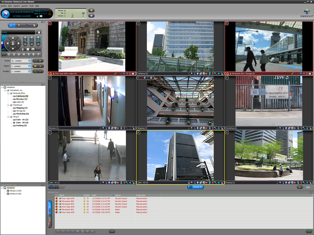Click the red refresh icon near layout buttons
314x235 pixels.
(62, 187)
